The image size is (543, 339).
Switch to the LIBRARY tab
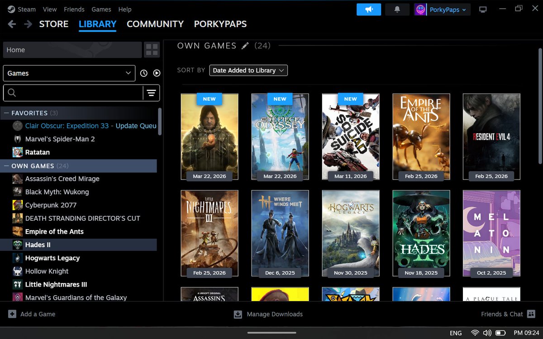(x=97, y=24)
